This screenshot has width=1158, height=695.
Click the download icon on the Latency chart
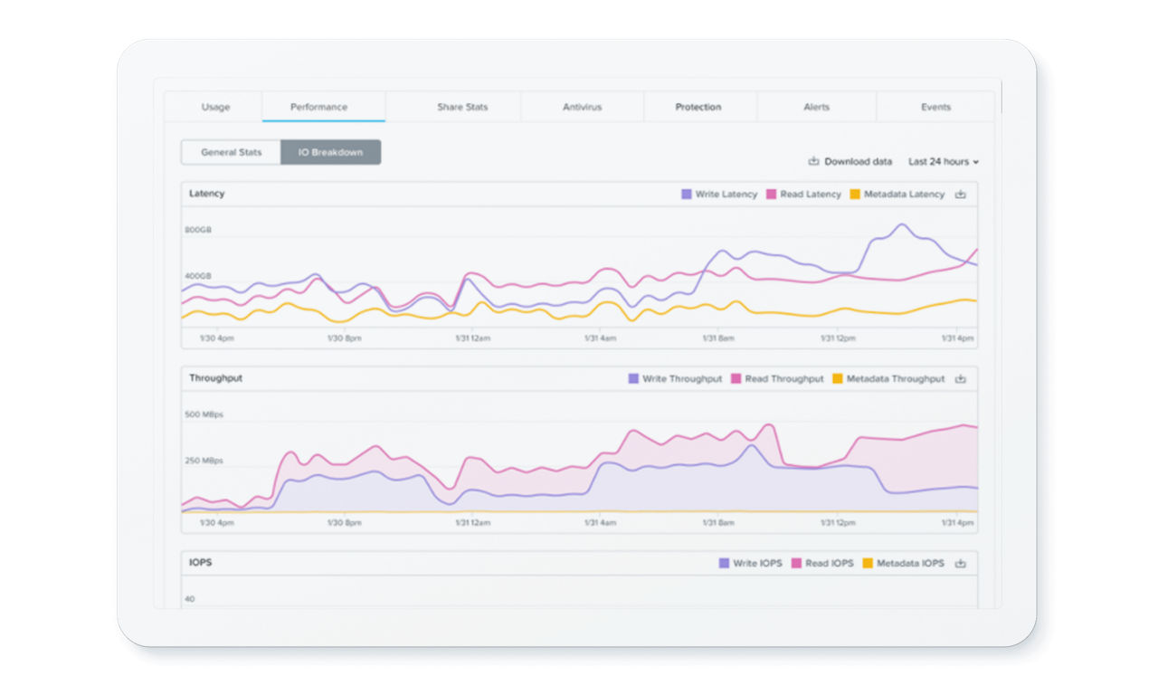click(x=960, y=194)
